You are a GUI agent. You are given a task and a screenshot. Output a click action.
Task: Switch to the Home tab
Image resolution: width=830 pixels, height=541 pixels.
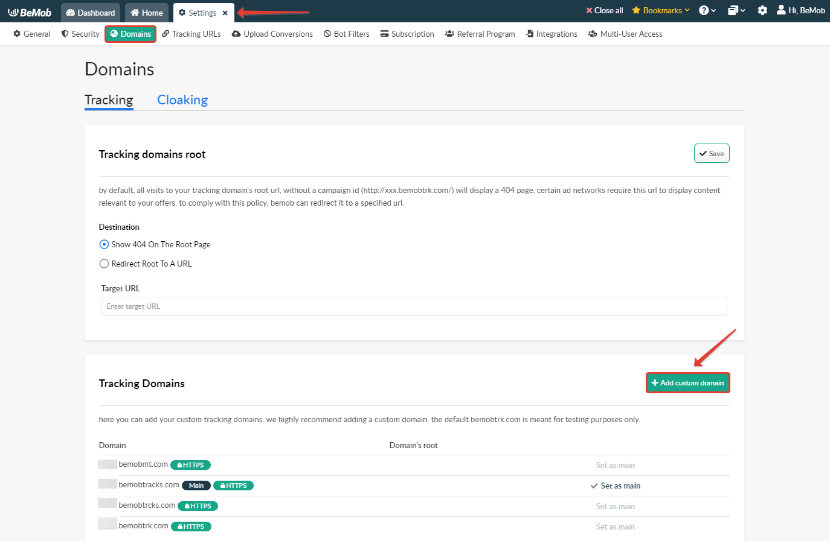[147, 13]
